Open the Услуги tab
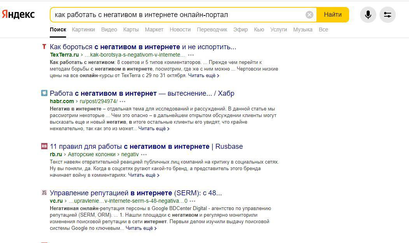The image size is (409, 243). (279, 29)
